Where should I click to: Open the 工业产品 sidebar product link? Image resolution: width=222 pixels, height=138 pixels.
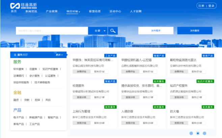34,124
